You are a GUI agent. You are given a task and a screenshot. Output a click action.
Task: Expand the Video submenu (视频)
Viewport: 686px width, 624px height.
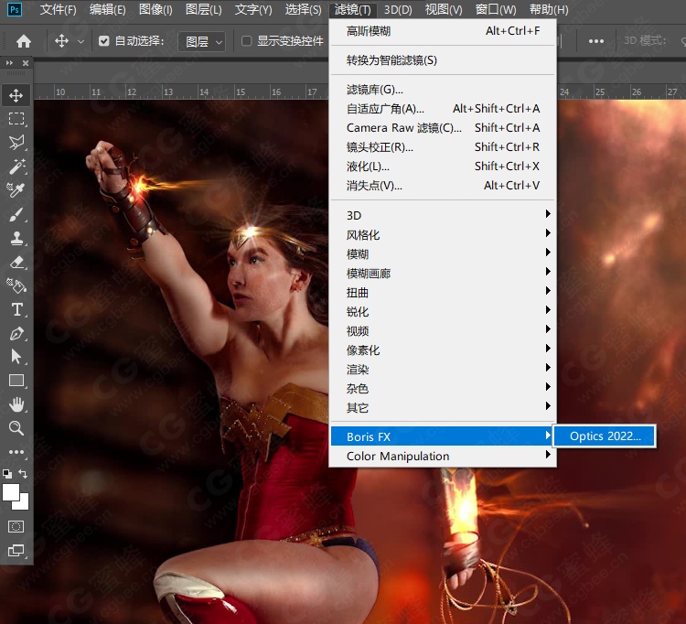pyautogui.click(x=443, y=331)
